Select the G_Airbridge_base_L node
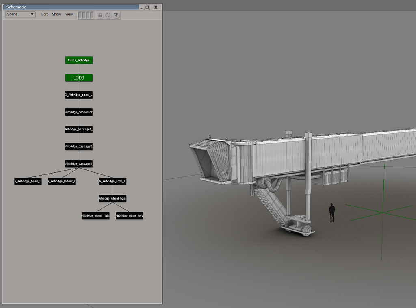The image size is (416, 308). (x=79, y=95)
